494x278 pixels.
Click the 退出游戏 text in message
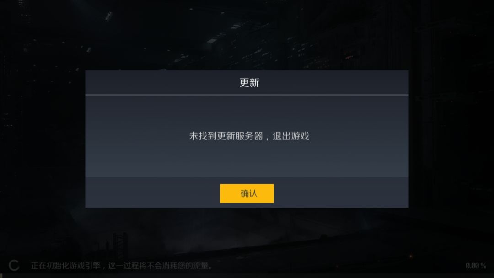pos(291,136)
